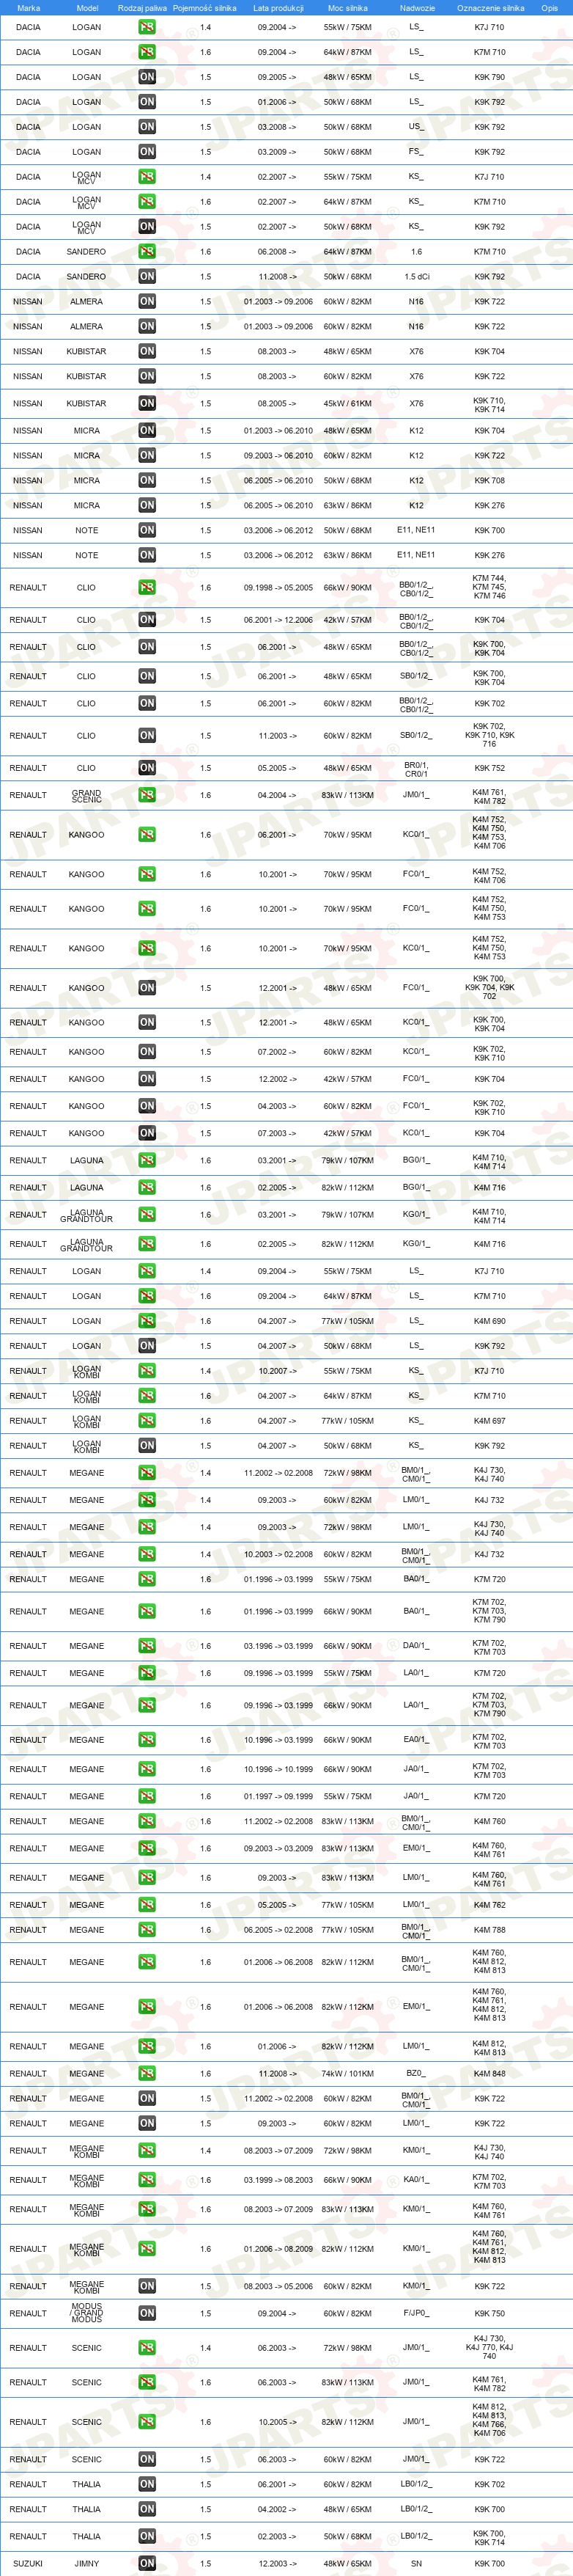Select the '12.2003 ->' production date cell
This screenshot has height=2576, width=573.
(278, 2563)
